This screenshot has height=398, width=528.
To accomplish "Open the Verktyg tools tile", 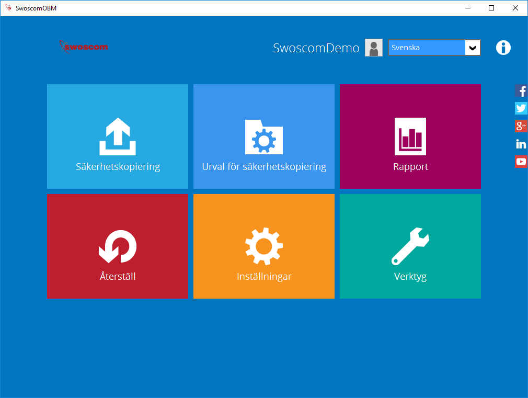I will 410,246.
